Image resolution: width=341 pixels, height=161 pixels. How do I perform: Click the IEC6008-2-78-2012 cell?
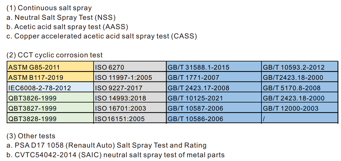point(50,87)
